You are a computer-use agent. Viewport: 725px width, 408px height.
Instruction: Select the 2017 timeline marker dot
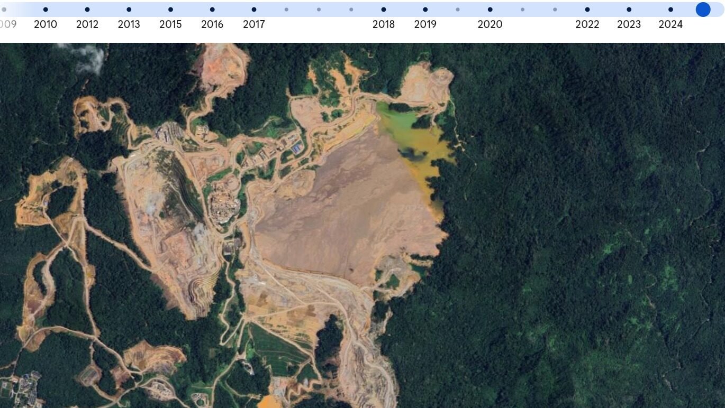pyautogui.click(x=253, y=8)
